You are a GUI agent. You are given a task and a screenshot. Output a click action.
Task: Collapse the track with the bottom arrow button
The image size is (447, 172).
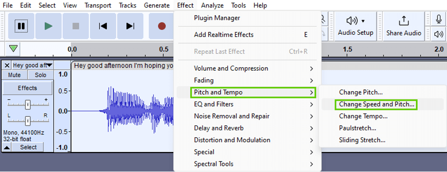pyautogui.click(x=7, y=147)
